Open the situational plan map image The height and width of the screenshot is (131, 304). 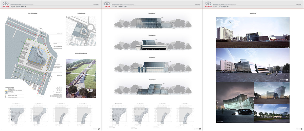(x=81, y=31)
